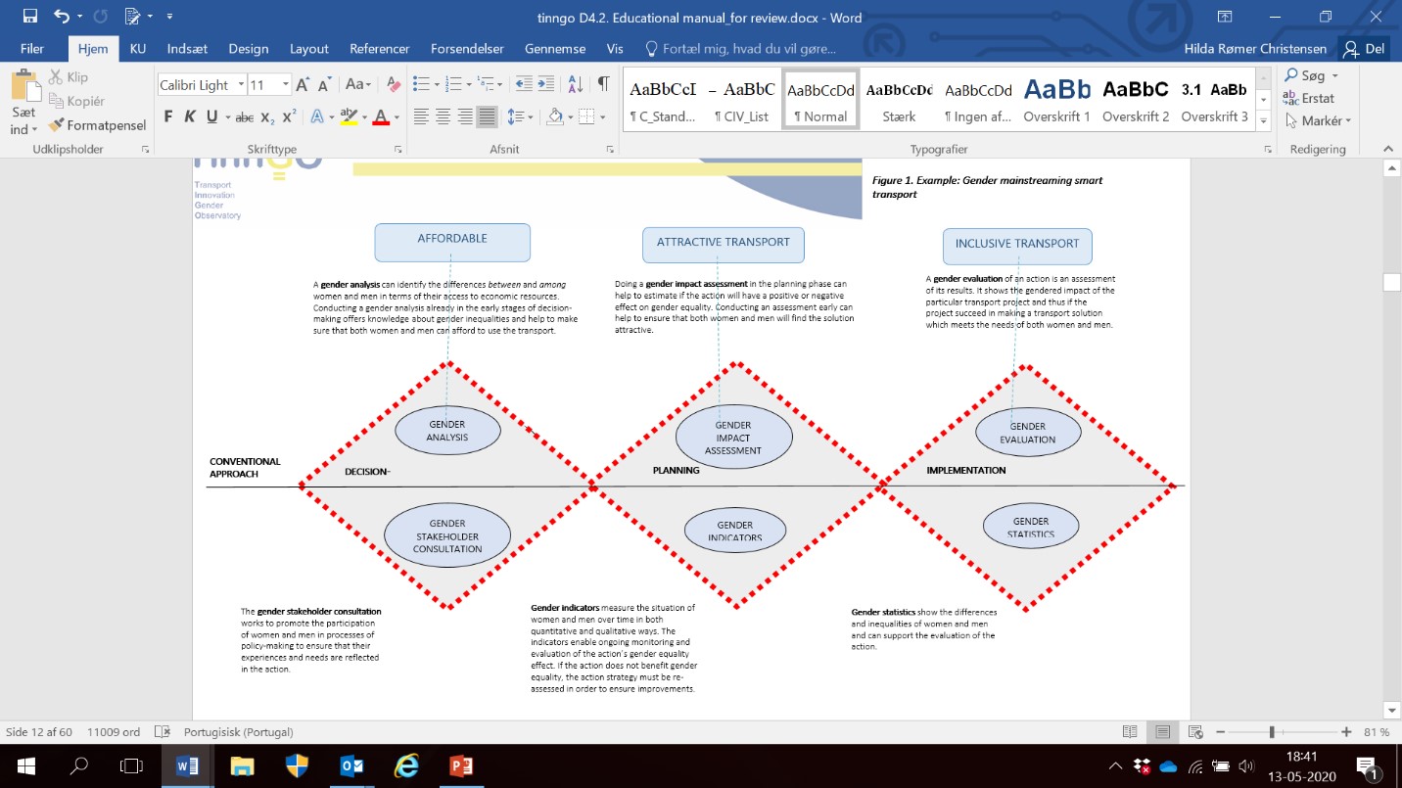The height and width of the screenshot is (788, 1402).
Task: Center align the paragraph text
Action: tap(443, 117)
